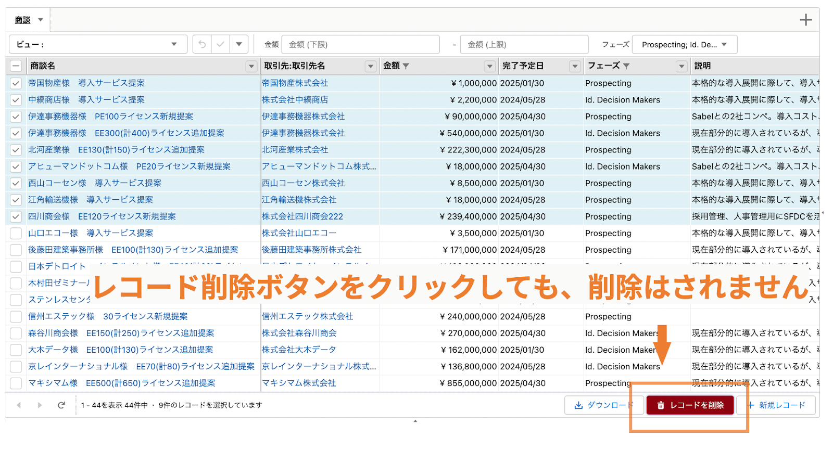Go to previous page arrow
This screenshot has width=833, height=450.
(x=19, y=405)
